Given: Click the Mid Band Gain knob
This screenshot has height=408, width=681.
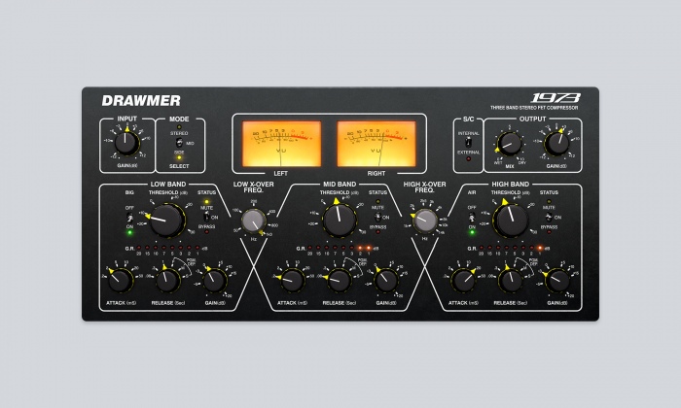Looking at the screenshot, I should coord(387,281).
